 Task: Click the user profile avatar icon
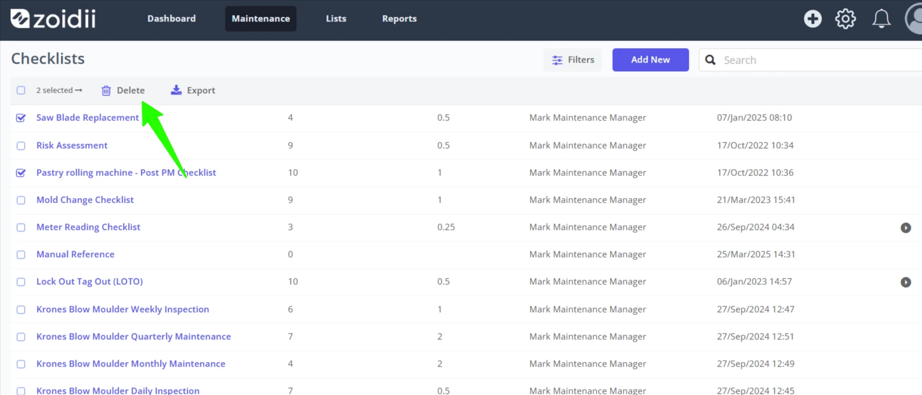pos(914,19)
